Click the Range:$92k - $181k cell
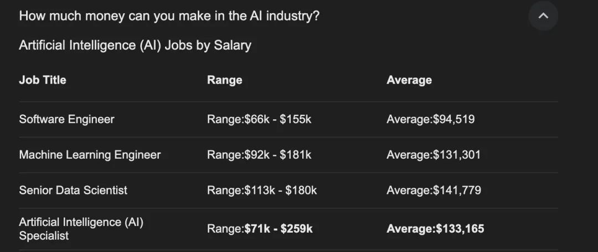598x252 pixels. [x=259, y=155]
